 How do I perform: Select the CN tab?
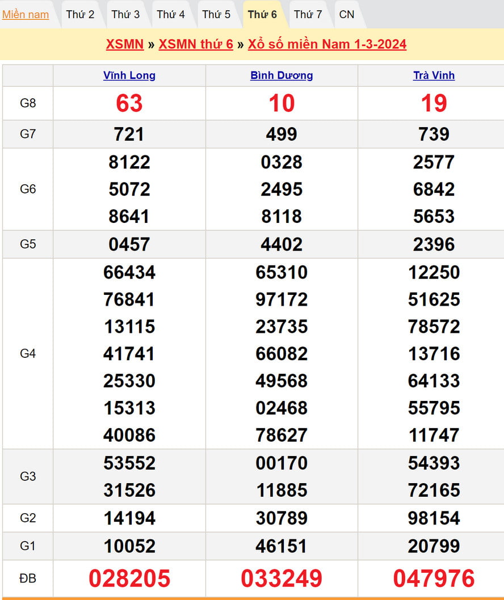click(346, 15)
